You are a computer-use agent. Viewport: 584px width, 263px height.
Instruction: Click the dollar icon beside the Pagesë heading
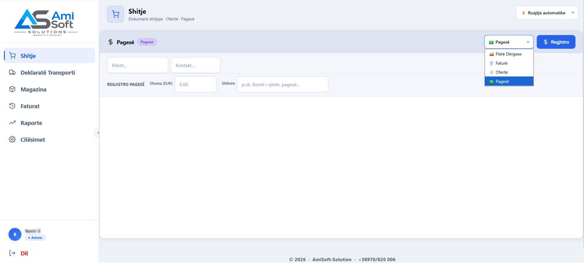click(111, 42)
